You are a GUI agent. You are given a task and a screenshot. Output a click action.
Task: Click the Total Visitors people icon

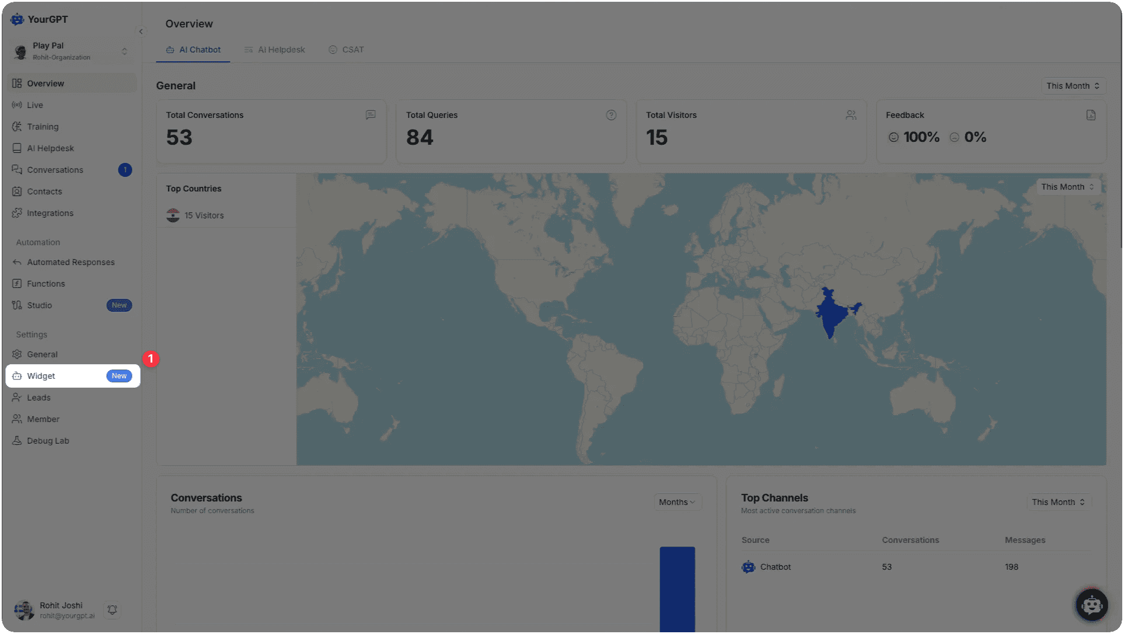coord(851,115)
